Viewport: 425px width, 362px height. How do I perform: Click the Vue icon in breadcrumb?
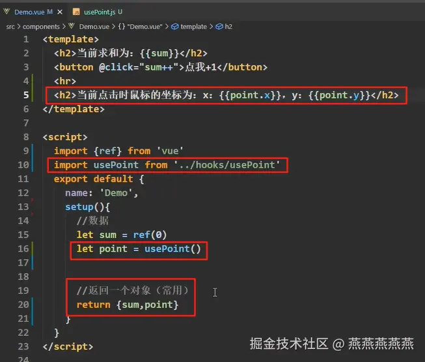click(x=72, y=26)
